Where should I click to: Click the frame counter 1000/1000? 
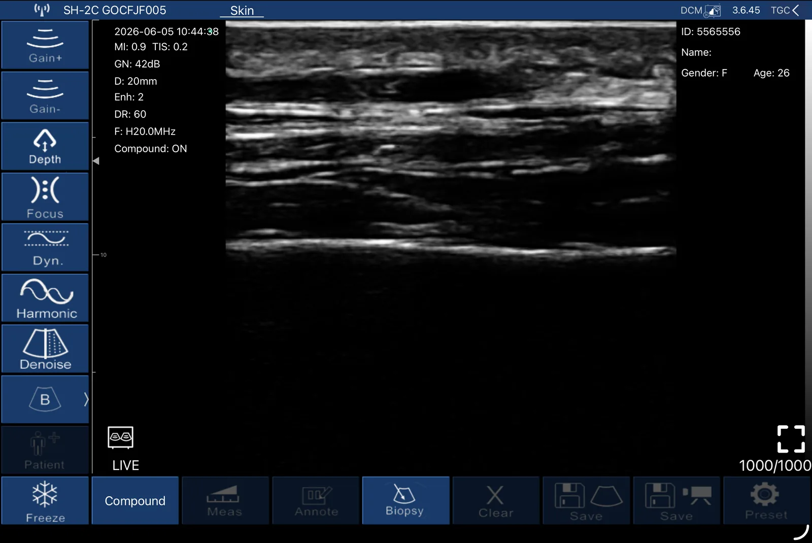click(774, 465)
